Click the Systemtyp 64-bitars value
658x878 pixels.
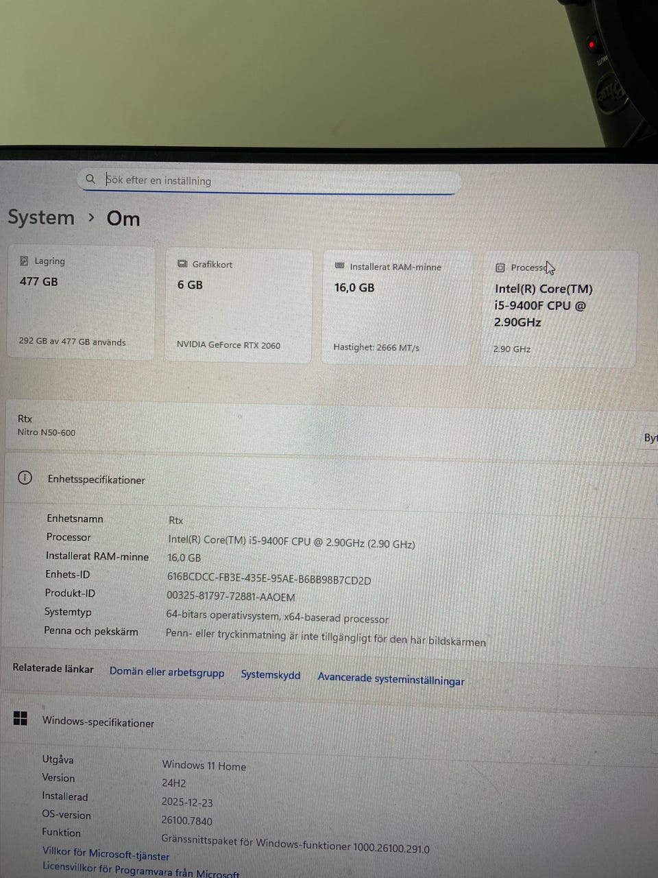(x=277, y=617)
